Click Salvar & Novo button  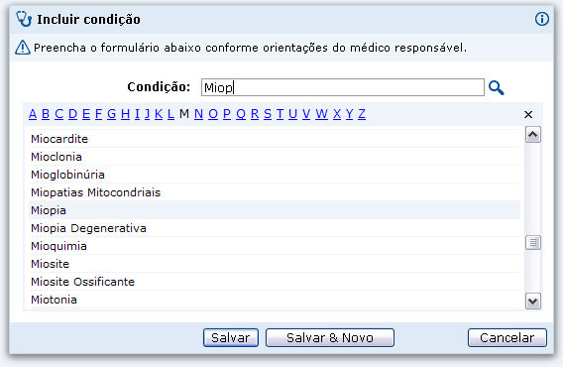330,338
